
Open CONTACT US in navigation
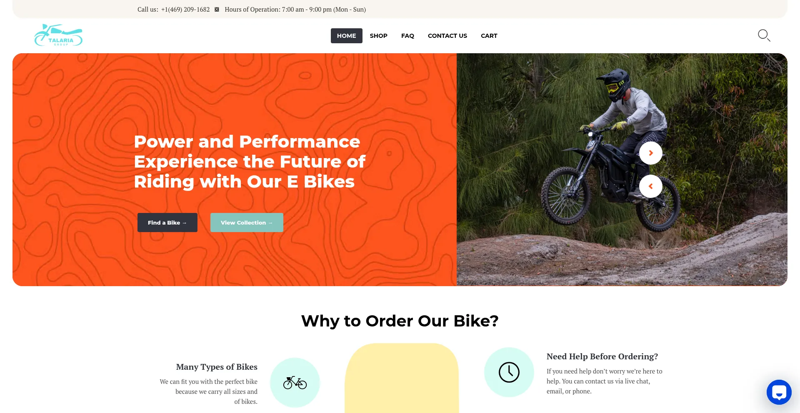point(447,36)
